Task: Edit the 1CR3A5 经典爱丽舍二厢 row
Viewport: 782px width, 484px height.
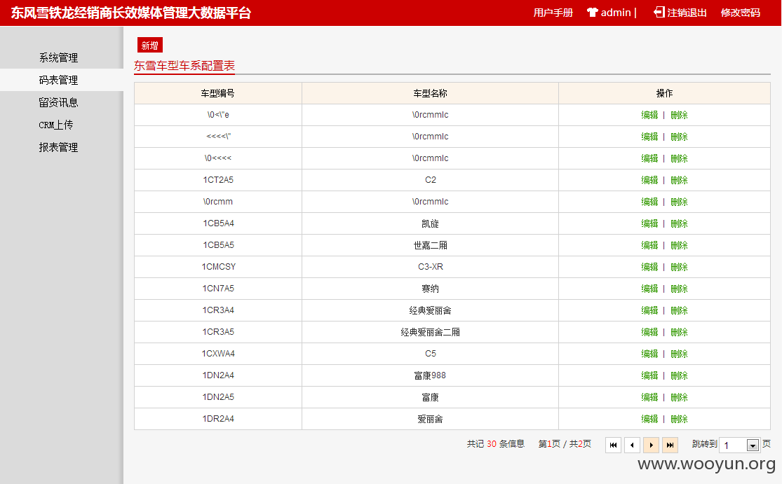Action: (649, 332)
